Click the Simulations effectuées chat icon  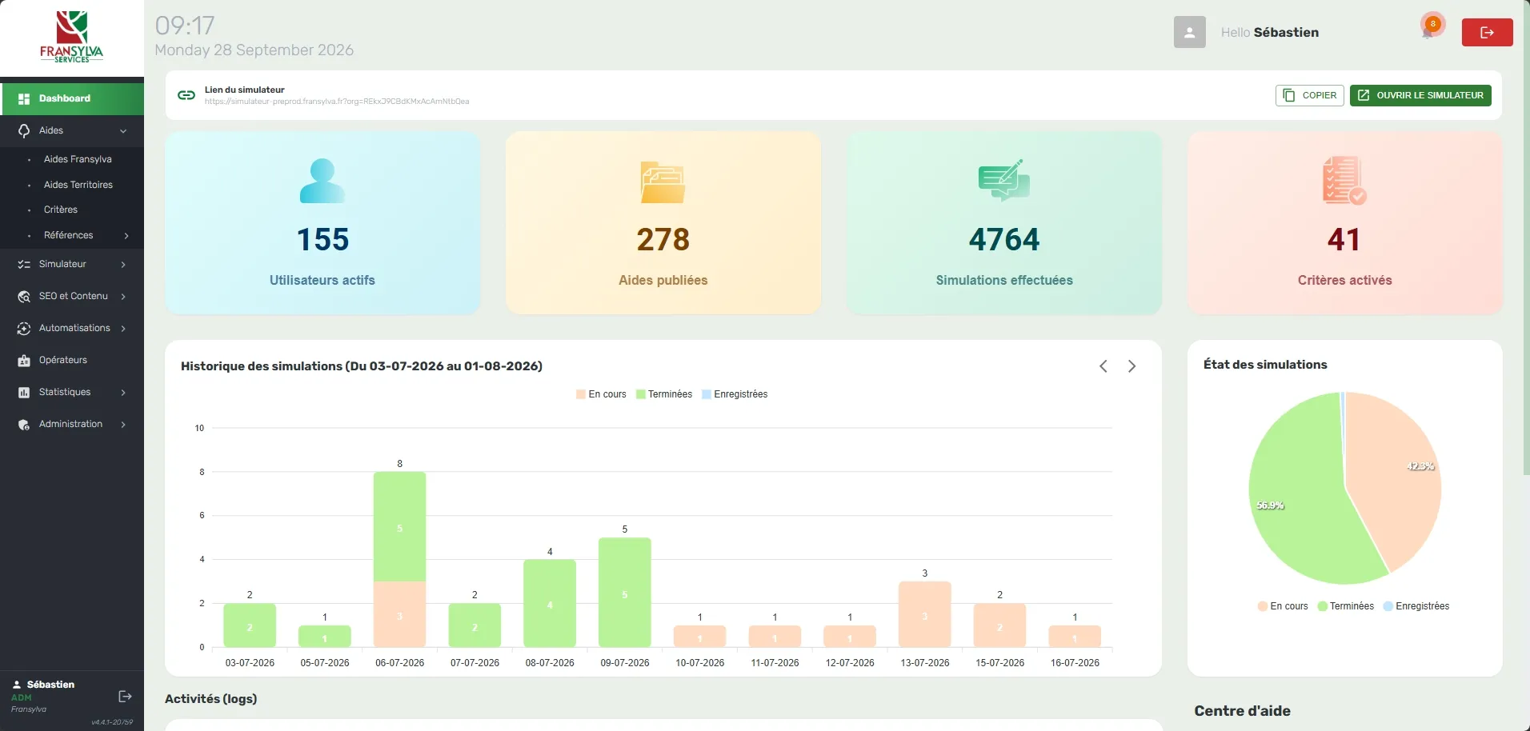click(x=1003, y=180)
